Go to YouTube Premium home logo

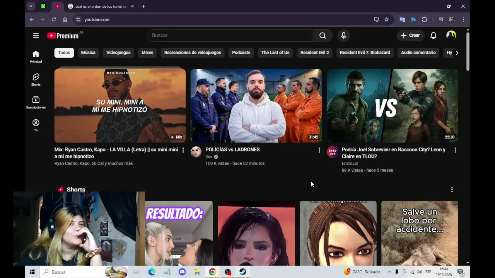coord(63,36)
